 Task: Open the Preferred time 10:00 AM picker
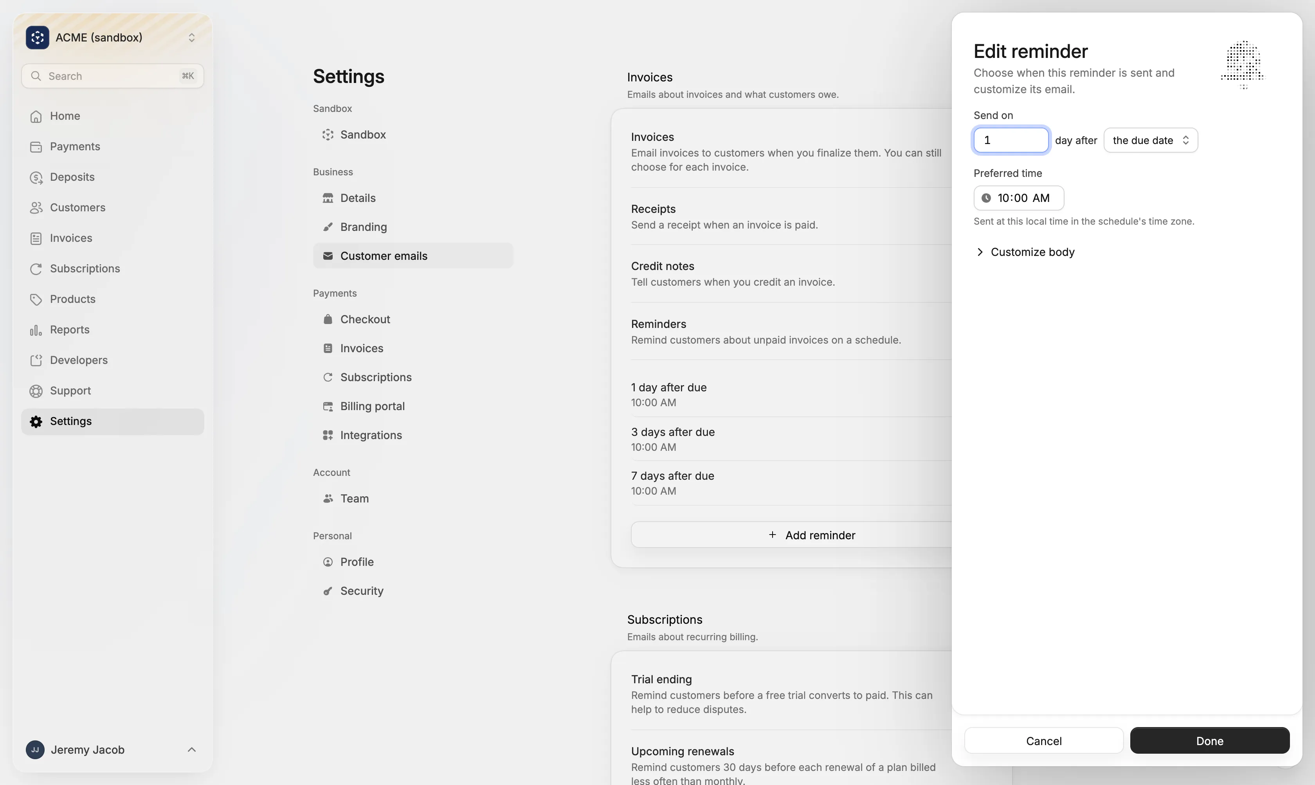pos(1018,198)
